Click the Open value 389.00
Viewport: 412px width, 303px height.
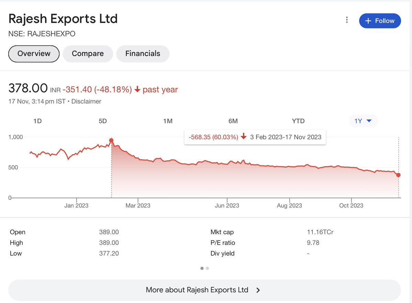(109, 232)
